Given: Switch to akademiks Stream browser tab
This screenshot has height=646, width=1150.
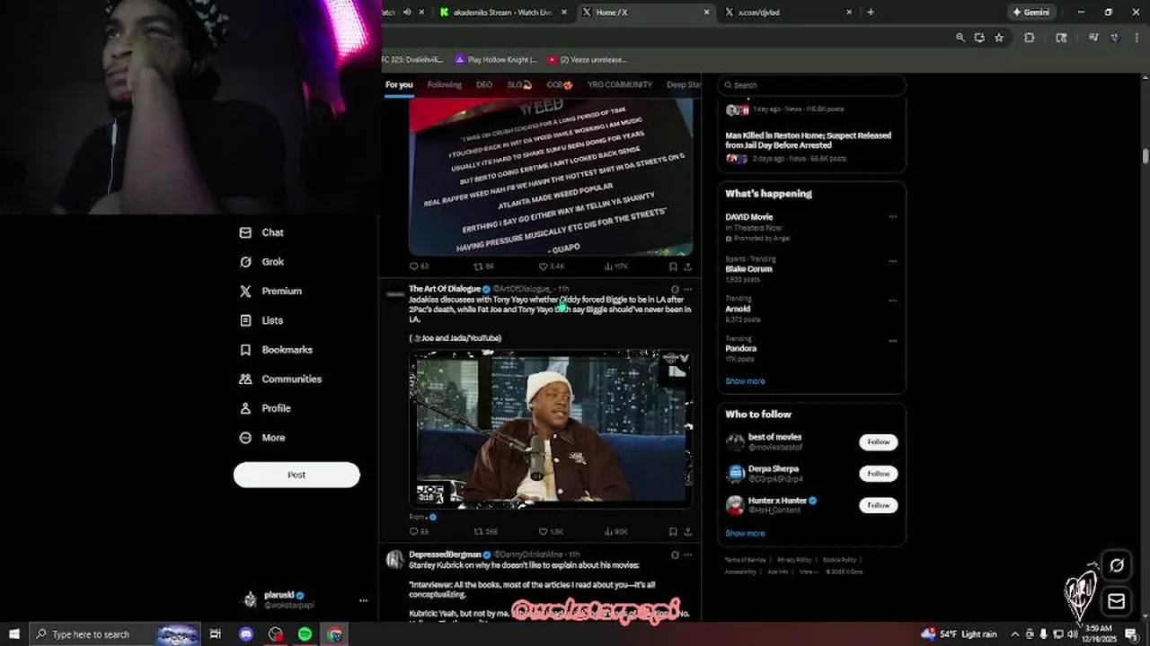Looking at the screenshot, I should coord(504,13).
